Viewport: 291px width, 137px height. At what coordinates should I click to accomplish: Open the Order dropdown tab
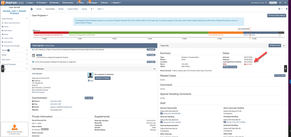pyautogui.click(x=100, y=9)
